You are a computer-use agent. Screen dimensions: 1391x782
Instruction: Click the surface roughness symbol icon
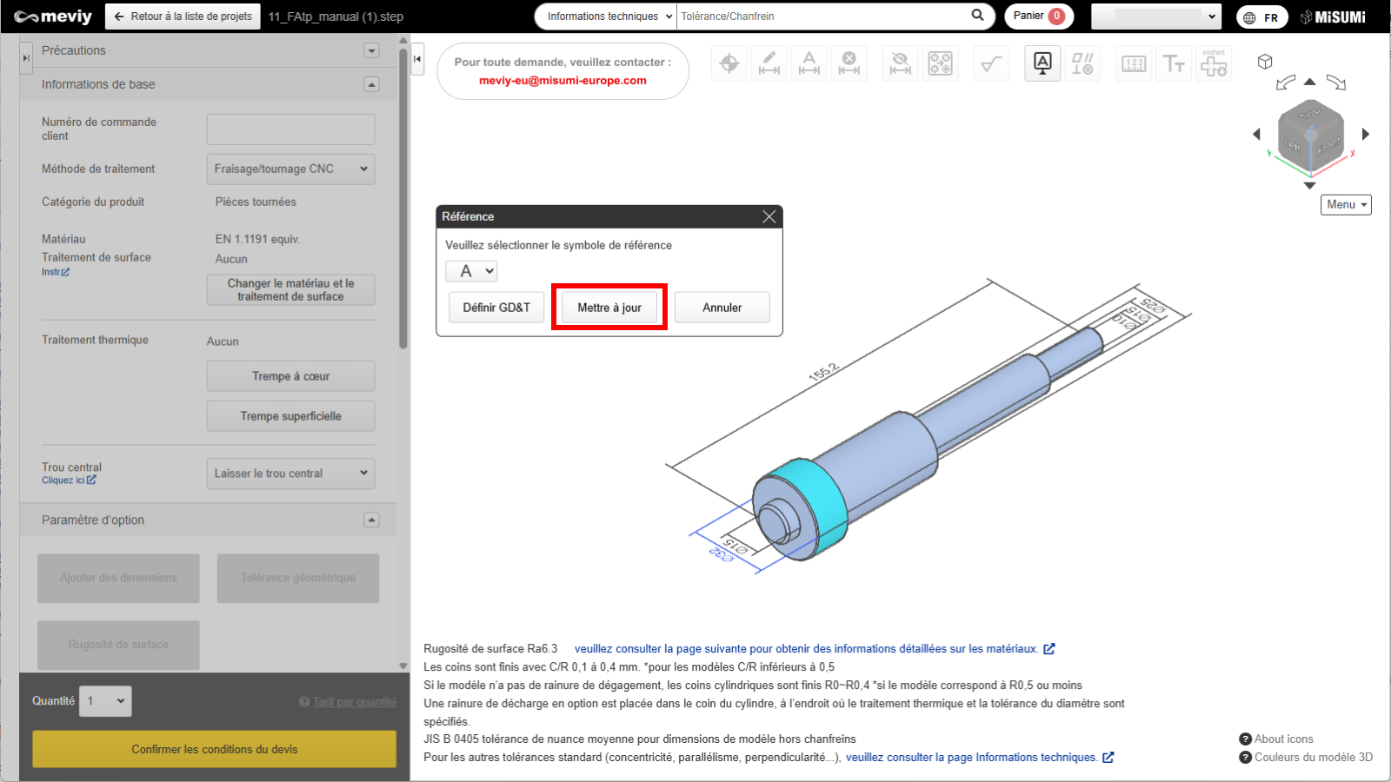[990, 63]
